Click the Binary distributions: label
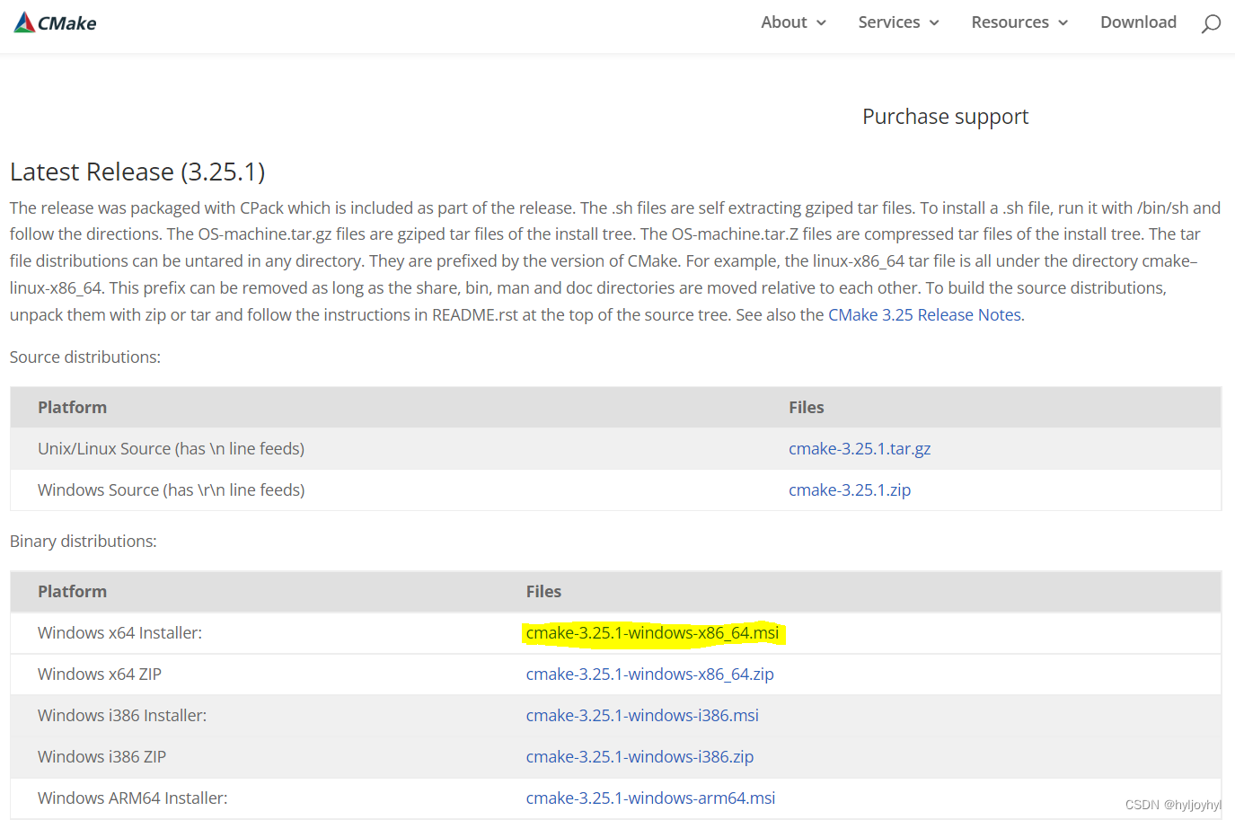Image resolution: width=1235 pixels, height=820 pixels. [84, 542]
